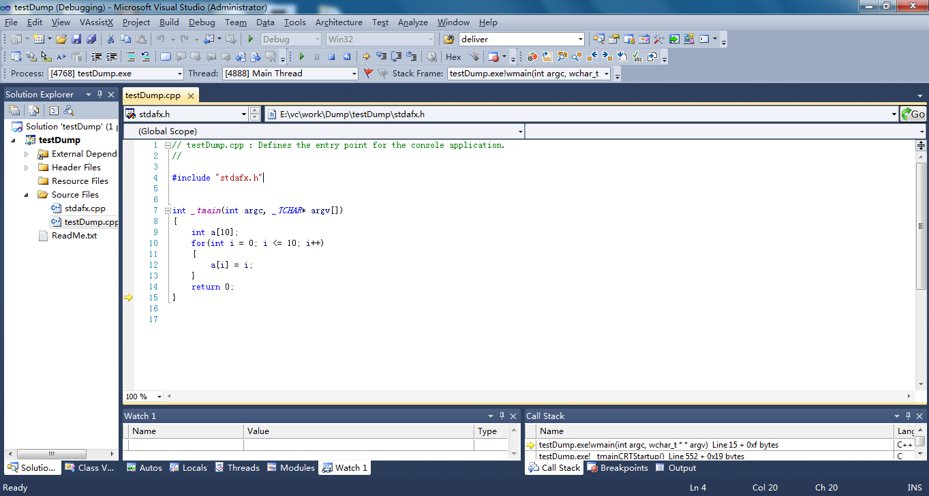This screenshot has height=496, width=929.
Task: Open the Process dropdown
Action: 180,74
